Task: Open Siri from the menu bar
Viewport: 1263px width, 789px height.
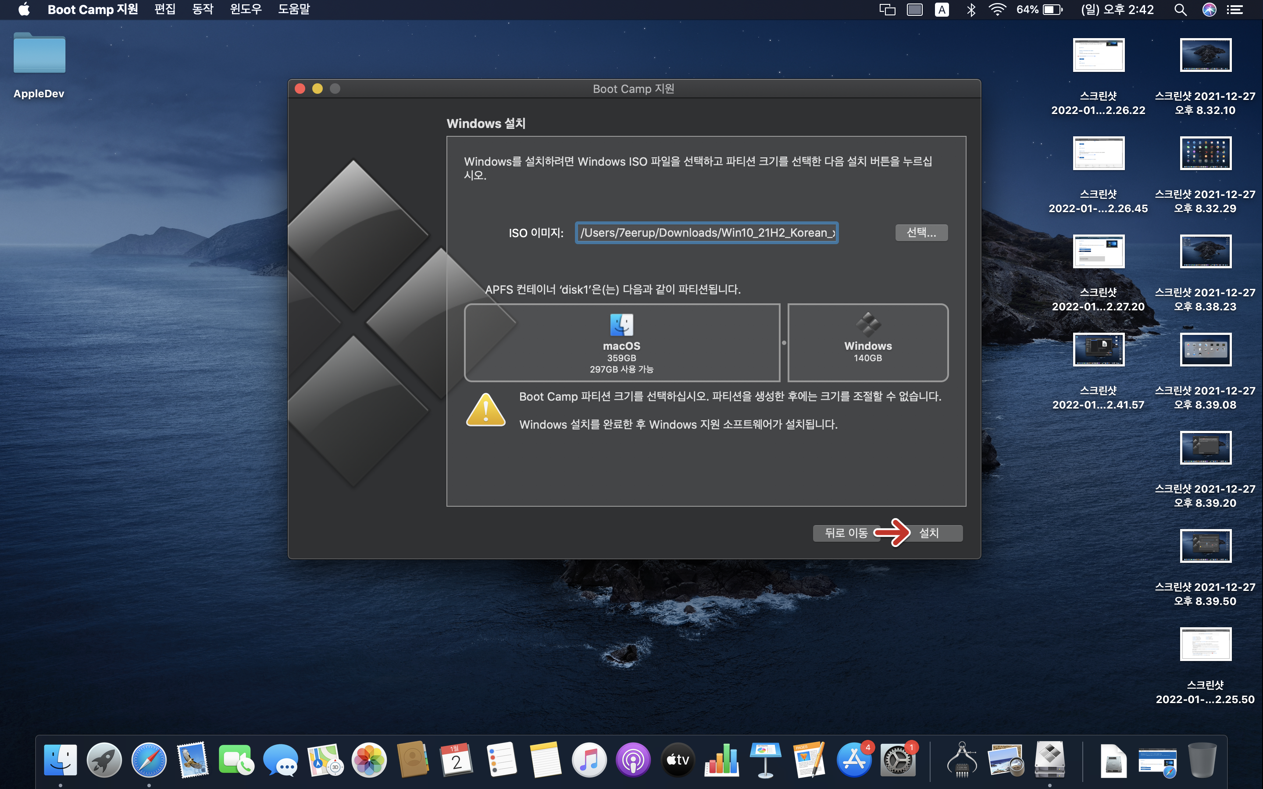Action: pos(1209,9)
